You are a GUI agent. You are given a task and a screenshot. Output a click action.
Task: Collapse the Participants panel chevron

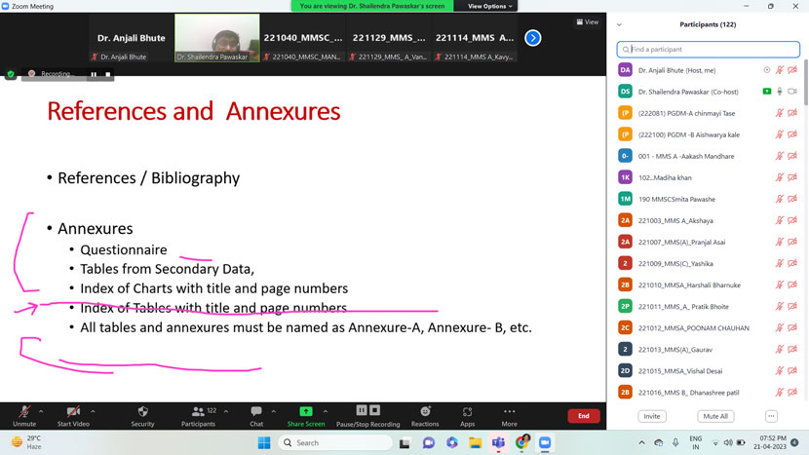619,24
